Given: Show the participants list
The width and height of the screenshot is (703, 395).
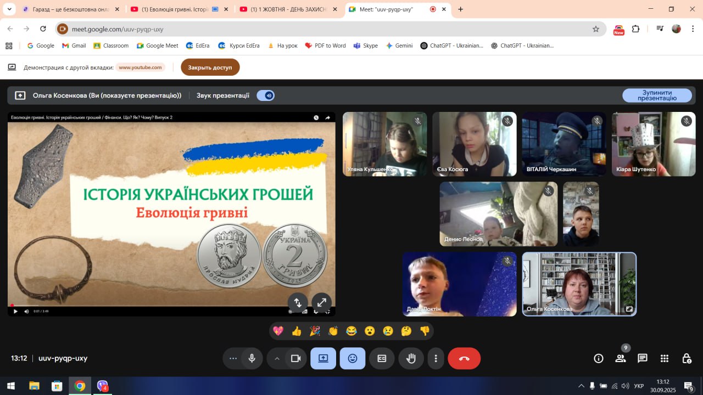Looking at the screenshot, I should click(x=621, y=358).
